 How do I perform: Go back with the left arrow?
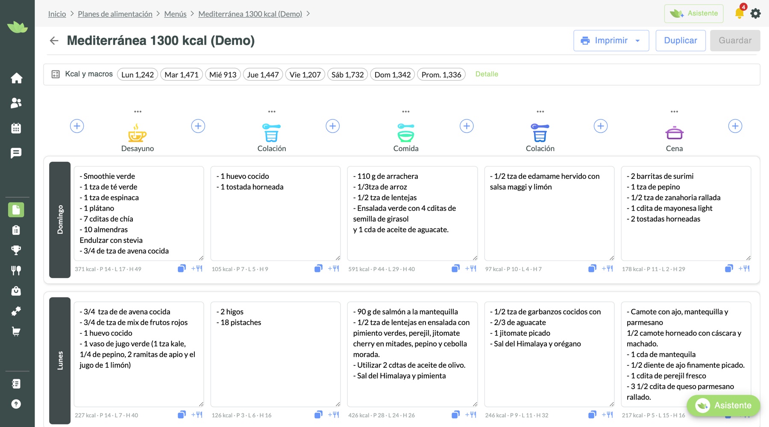click(54, 41)
